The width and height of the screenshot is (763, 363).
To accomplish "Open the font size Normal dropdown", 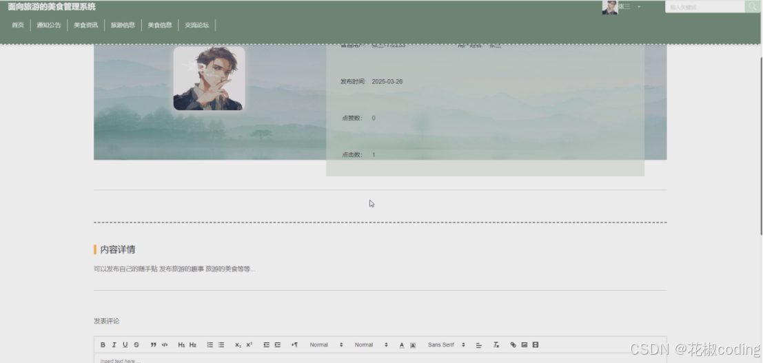I will [326, 344].
